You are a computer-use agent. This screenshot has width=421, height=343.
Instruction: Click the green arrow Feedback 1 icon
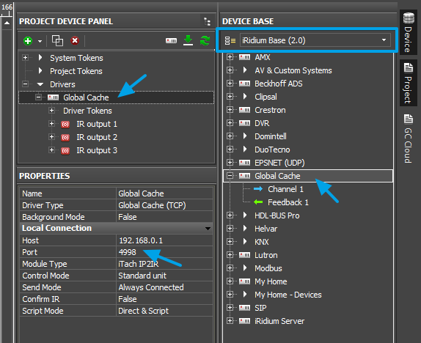click(258, 202)
